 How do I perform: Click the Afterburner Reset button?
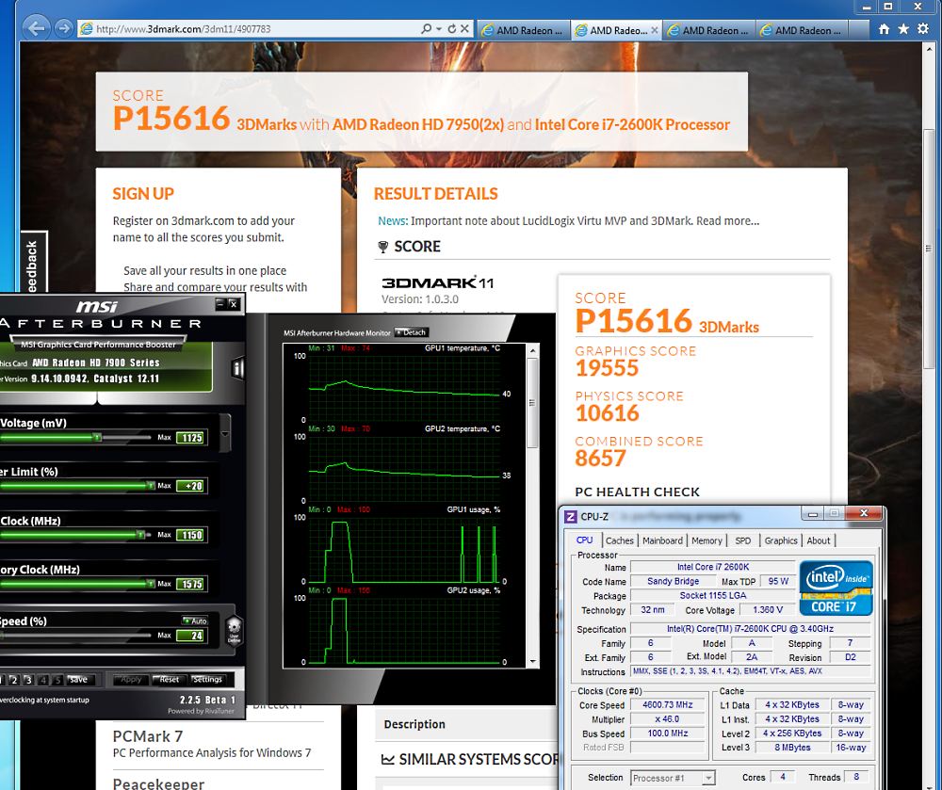[x=169, y=680]
